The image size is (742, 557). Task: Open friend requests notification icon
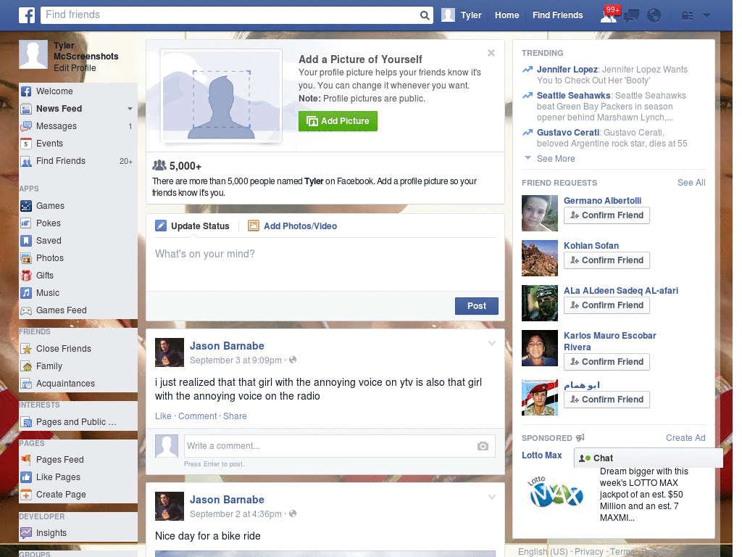[609, 16]
